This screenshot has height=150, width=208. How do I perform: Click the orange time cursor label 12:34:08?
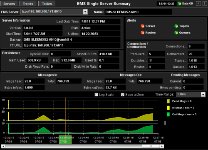[x=65, y=140]
